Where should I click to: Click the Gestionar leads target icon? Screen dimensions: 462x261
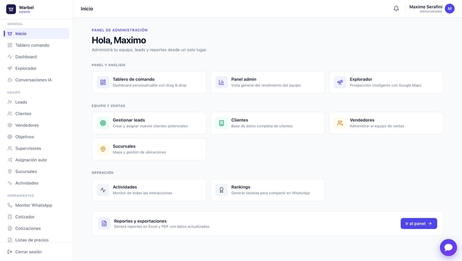pos(103,123)
